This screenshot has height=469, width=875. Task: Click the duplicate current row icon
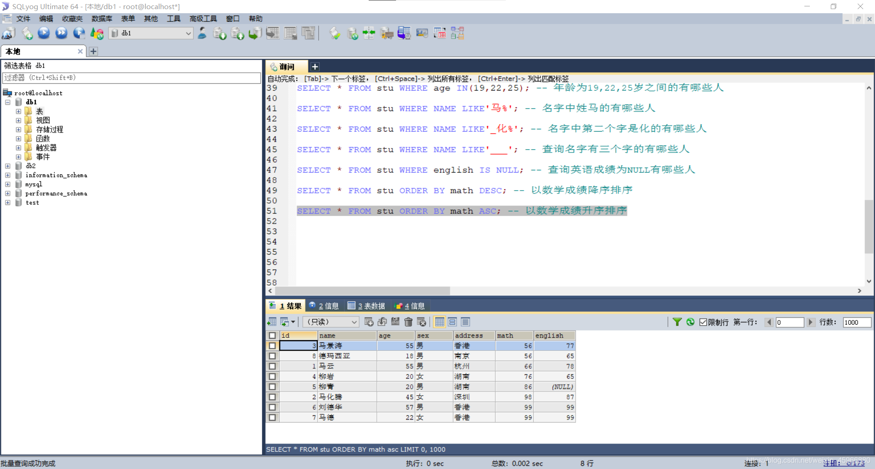382,322
